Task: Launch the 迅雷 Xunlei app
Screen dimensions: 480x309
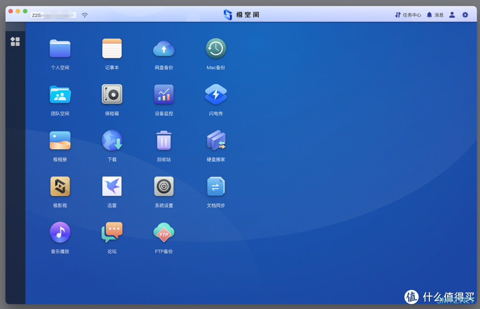Action: [x=112, y=186]
